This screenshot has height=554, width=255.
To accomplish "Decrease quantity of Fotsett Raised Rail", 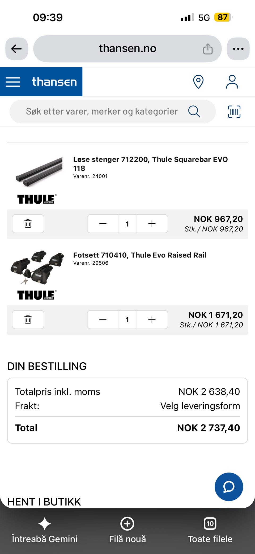I will (103, 319).
